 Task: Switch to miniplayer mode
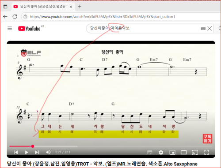[x=172, y=153]
